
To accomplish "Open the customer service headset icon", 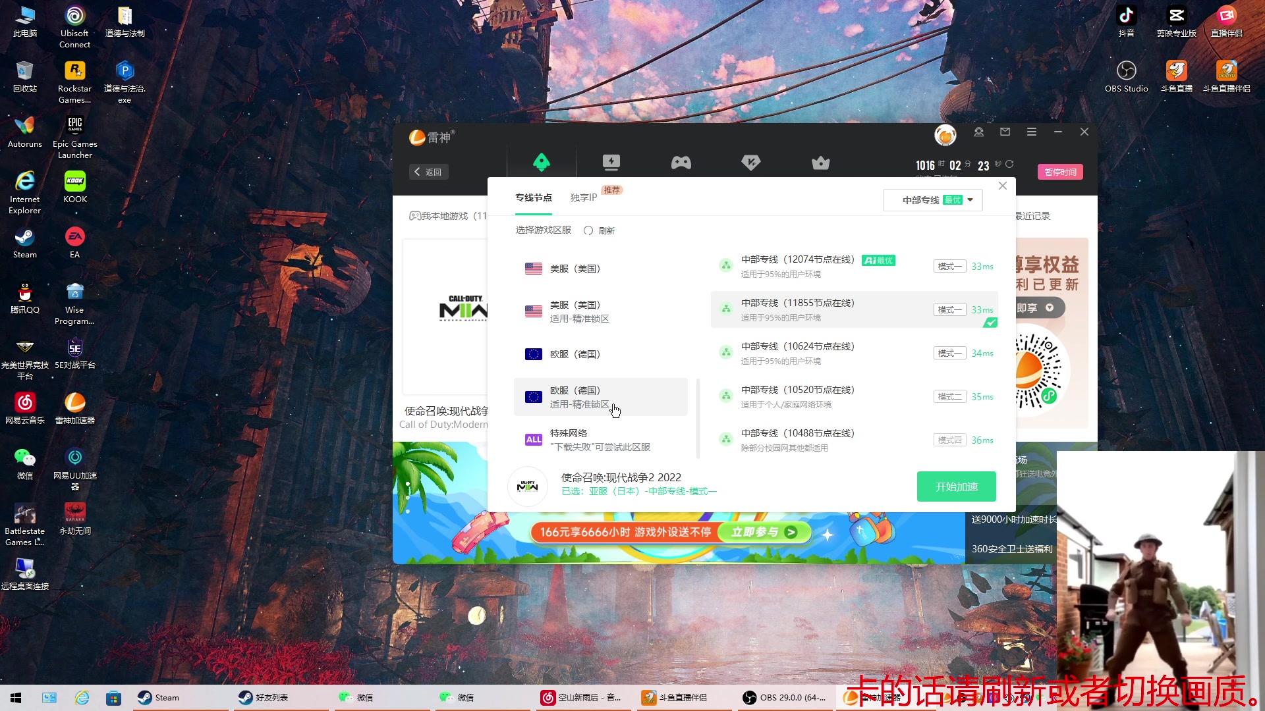I will 979,132.
